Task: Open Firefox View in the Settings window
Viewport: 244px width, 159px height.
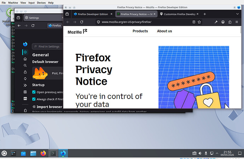Action: [x=18, y=18]
